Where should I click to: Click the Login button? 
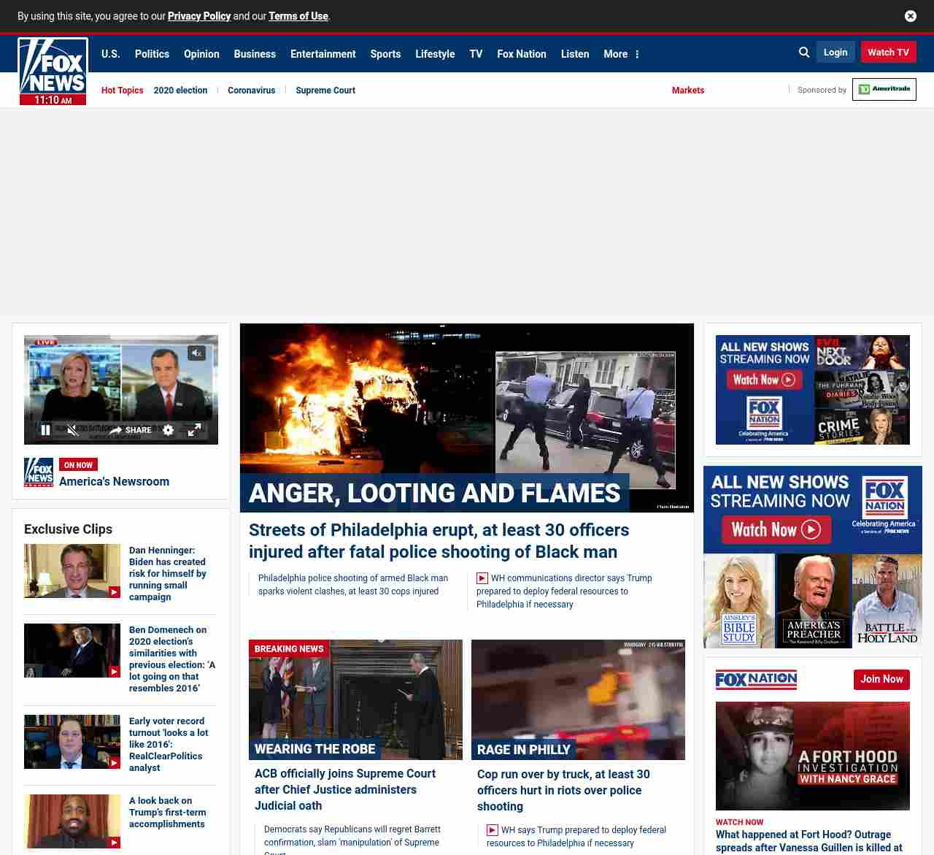[835, 53]
